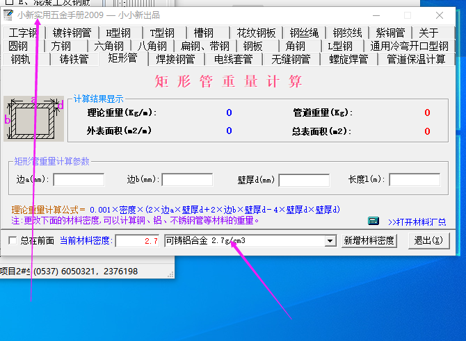Open the 螺旋焊管 tab
The image size is (466, 341).
tap(348, 59)
